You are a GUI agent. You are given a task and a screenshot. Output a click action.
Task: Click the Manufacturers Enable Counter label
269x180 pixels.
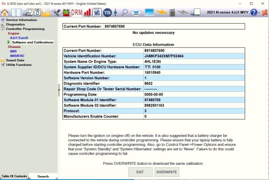click(x=91, y=116)
